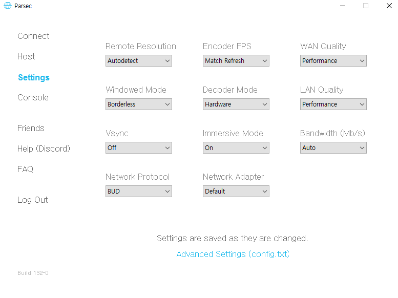This screenshot has height=298, width=398.
Task: Click the 'Settings are saved as they are changed.' text
Action: 232,239
